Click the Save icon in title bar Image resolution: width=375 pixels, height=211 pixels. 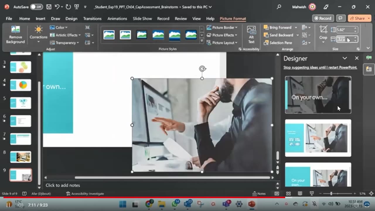49,7
